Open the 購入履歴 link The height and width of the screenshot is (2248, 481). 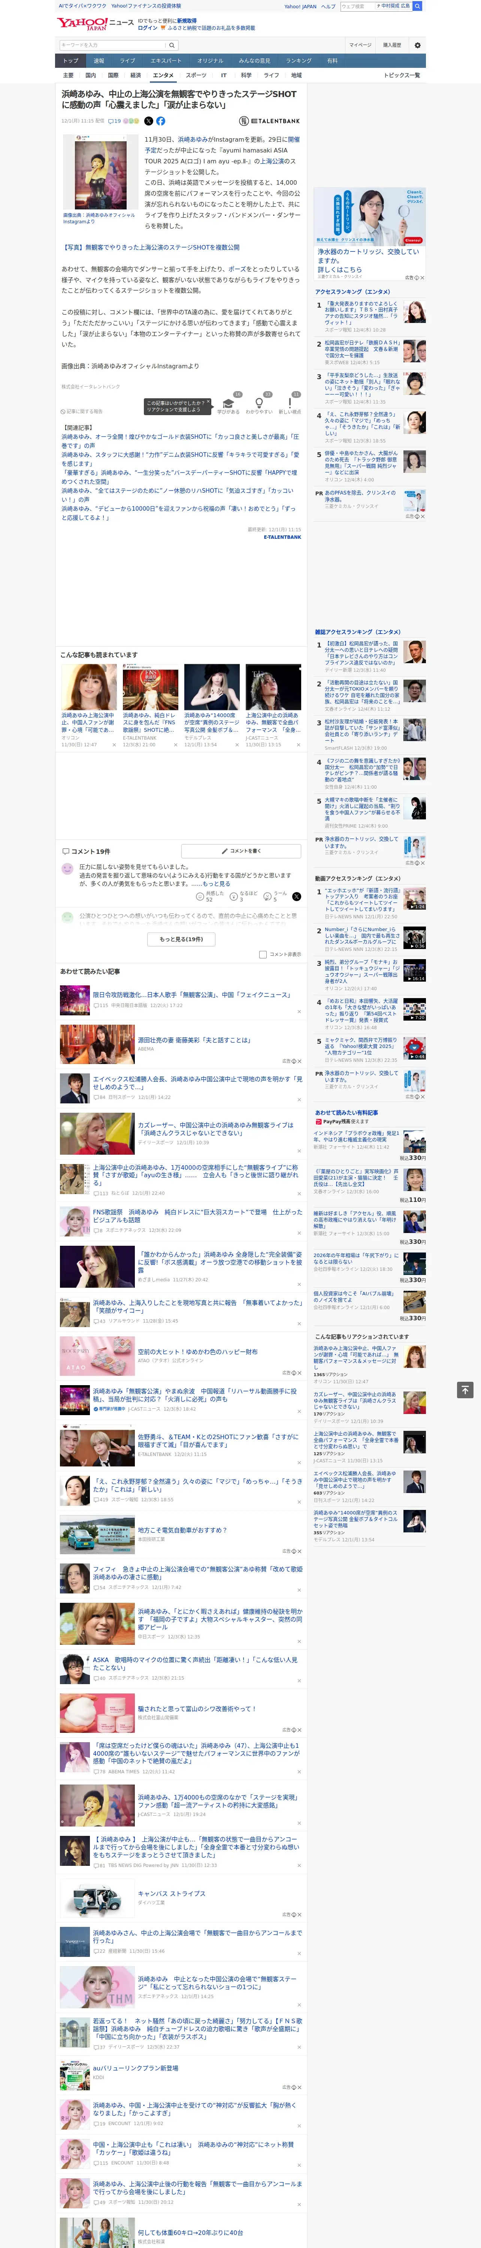pyautogui.click(x=392, y=45)
